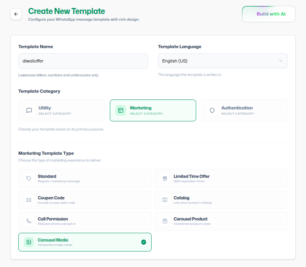Choose the Standard template type
This screenshot has height=267, width=306.
(x=85, y=178)
